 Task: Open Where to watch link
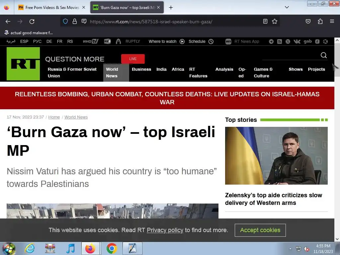[x=166, y=42]
